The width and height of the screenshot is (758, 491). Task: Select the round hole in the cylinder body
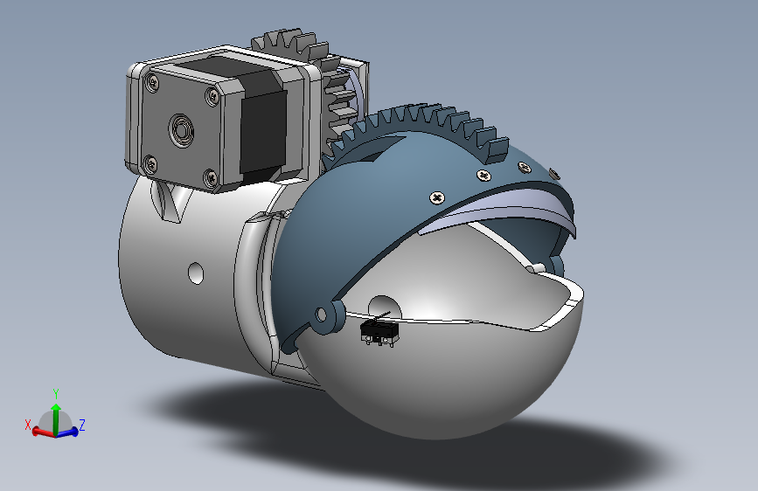(196, 273)
